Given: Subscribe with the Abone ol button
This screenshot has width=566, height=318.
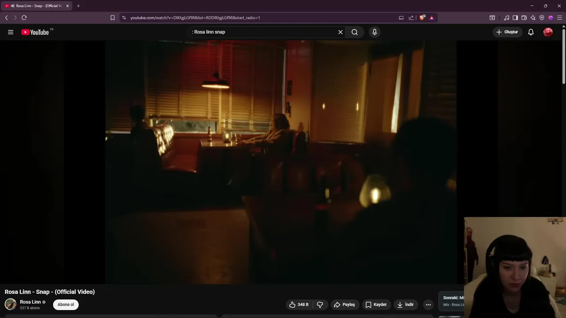Looking at the screenshot, I should click(66, 304).
